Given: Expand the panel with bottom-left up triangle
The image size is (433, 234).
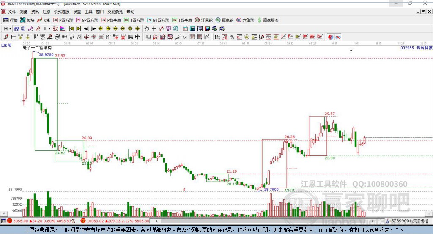Looking at the screenshot, I should [x=4, y=214].
